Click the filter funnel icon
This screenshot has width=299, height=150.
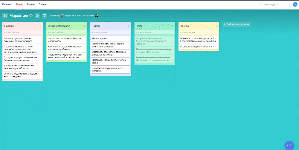tap(45, 16)
